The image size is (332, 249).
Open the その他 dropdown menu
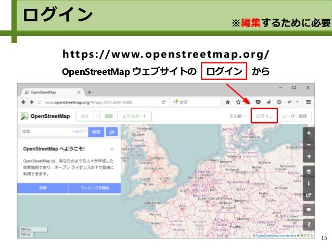click(238, 116)
